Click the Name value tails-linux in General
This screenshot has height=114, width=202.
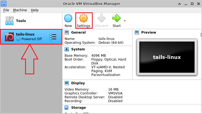coord(107,39)
